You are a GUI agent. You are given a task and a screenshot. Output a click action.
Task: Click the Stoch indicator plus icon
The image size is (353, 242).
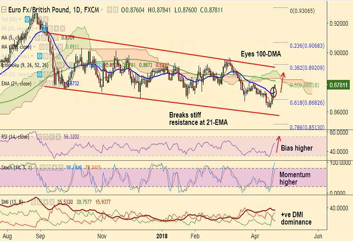[x=54, y=168]
